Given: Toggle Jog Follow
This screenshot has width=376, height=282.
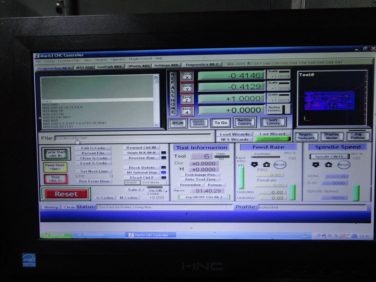Looking at the screenshot, I should click(358, 136).
